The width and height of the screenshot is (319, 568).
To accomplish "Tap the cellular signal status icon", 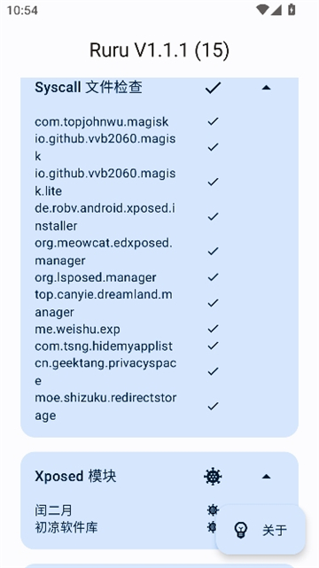I will click(x=276, y=10).
